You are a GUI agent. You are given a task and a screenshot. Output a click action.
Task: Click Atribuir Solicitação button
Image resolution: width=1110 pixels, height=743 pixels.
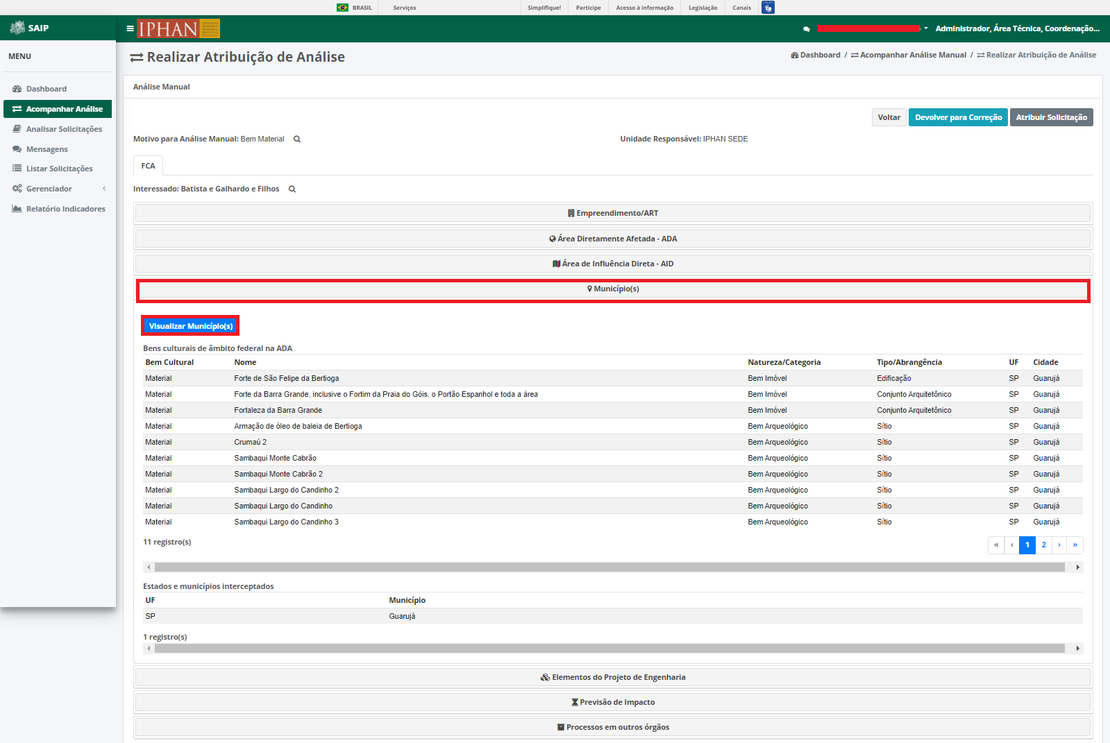[1051, 117]
